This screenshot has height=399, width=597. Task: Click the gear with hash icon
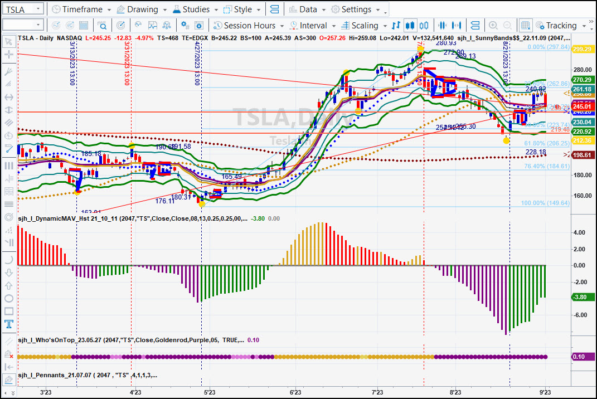(x=185, y=26)
